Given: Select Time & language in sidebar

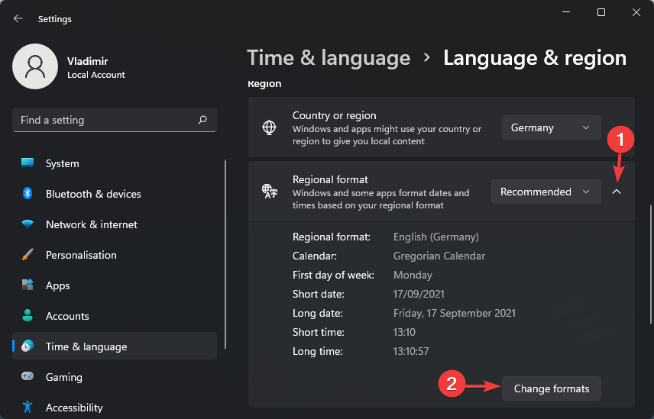Looking at the screenshot, I should pos(115,346).
